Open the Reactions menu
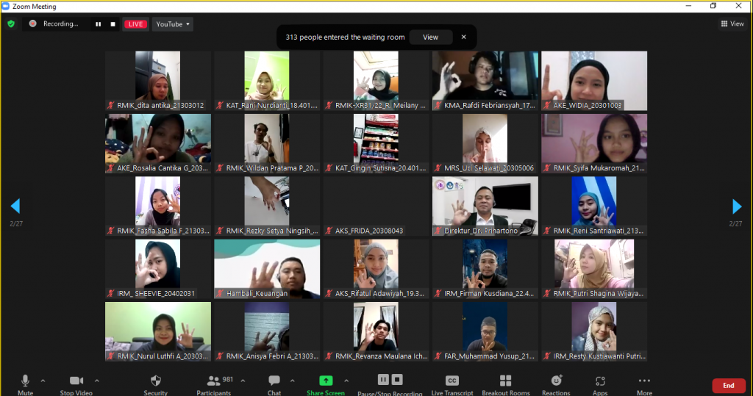This screenshot has width=753, height=396. coord(556,385)
